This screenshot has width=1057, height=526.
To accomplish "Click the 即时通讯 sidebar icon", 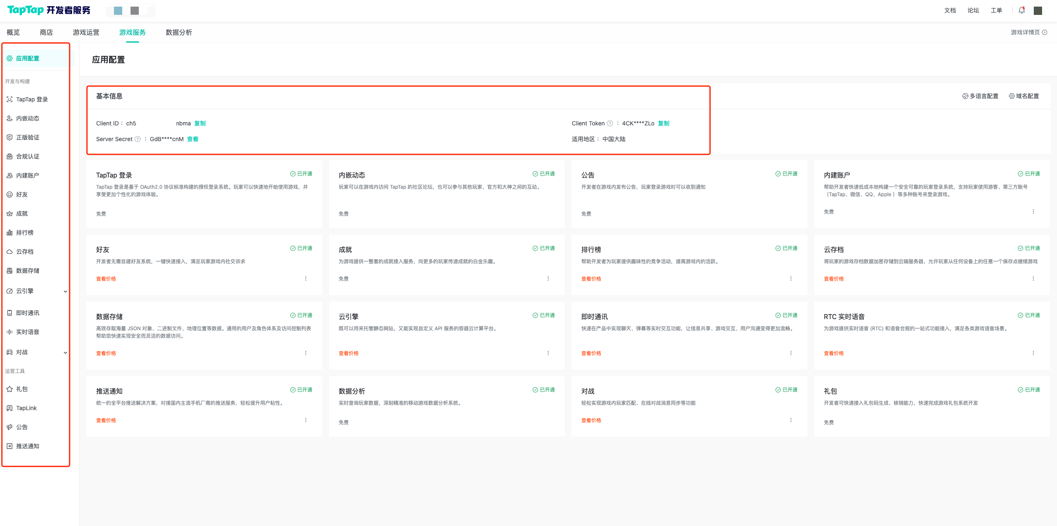I will point(10,313).
